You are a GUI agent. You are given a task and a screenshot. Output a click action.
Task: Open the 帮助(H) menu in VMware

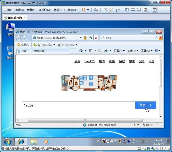click(x=72, y=10)
